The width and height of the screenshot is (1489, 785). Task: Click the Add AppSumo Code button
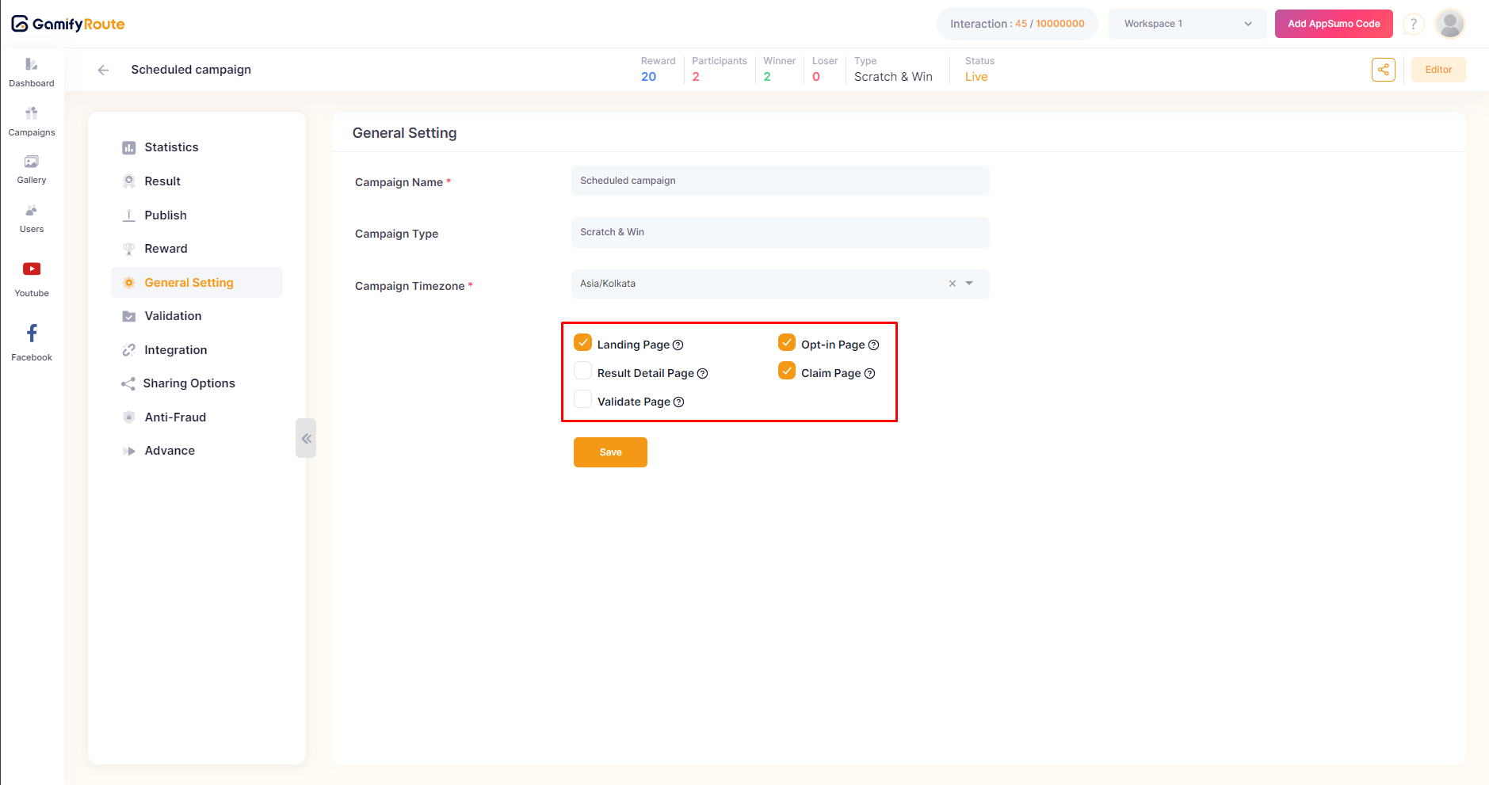point(1333,24)
